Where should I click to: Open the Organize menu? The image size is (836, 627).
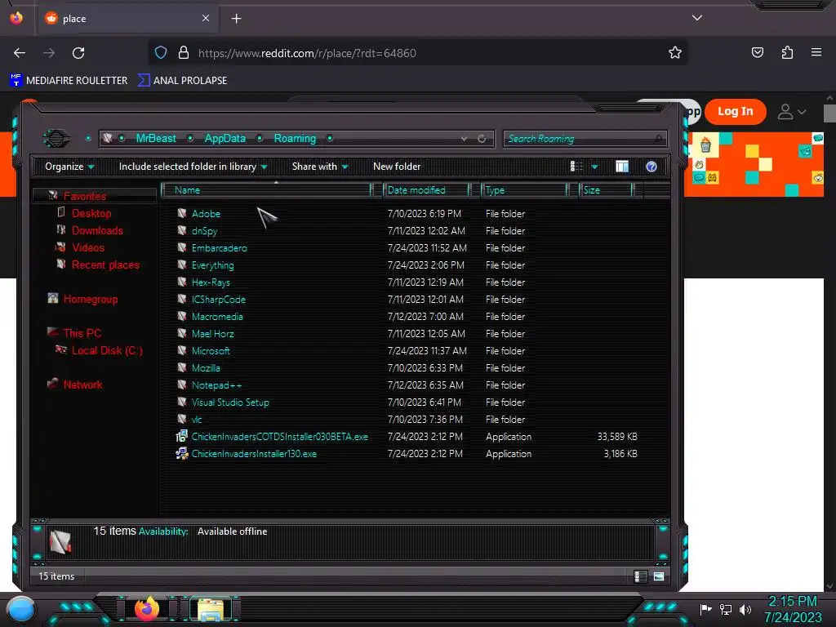point(69,167)
